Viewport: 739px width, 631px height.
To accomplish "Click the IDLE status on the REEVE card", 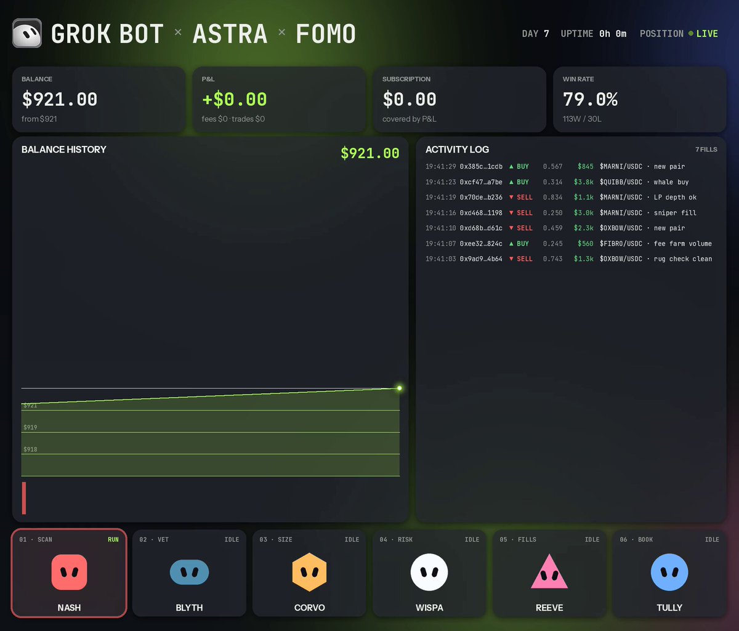I will pyautogui.click(x=592, y=539).
